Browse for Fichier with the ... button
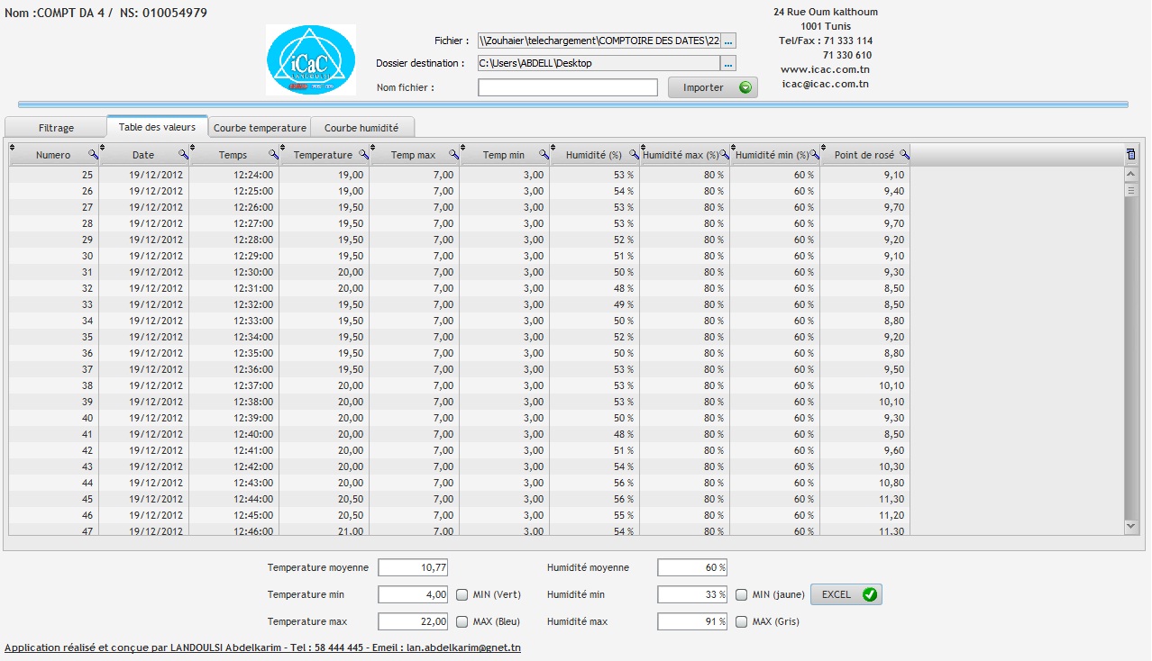This screenshot has width=1152, height=661. click(x=729, y=41)
